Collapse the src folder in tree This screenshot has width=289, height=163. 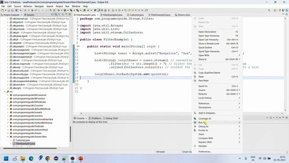[x=5, y=91]
